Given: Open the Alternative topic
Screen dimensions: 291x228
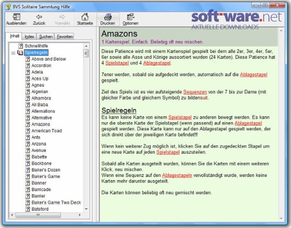Looking at the screenshot, I should pyautogui.click(x=42, y=118).
